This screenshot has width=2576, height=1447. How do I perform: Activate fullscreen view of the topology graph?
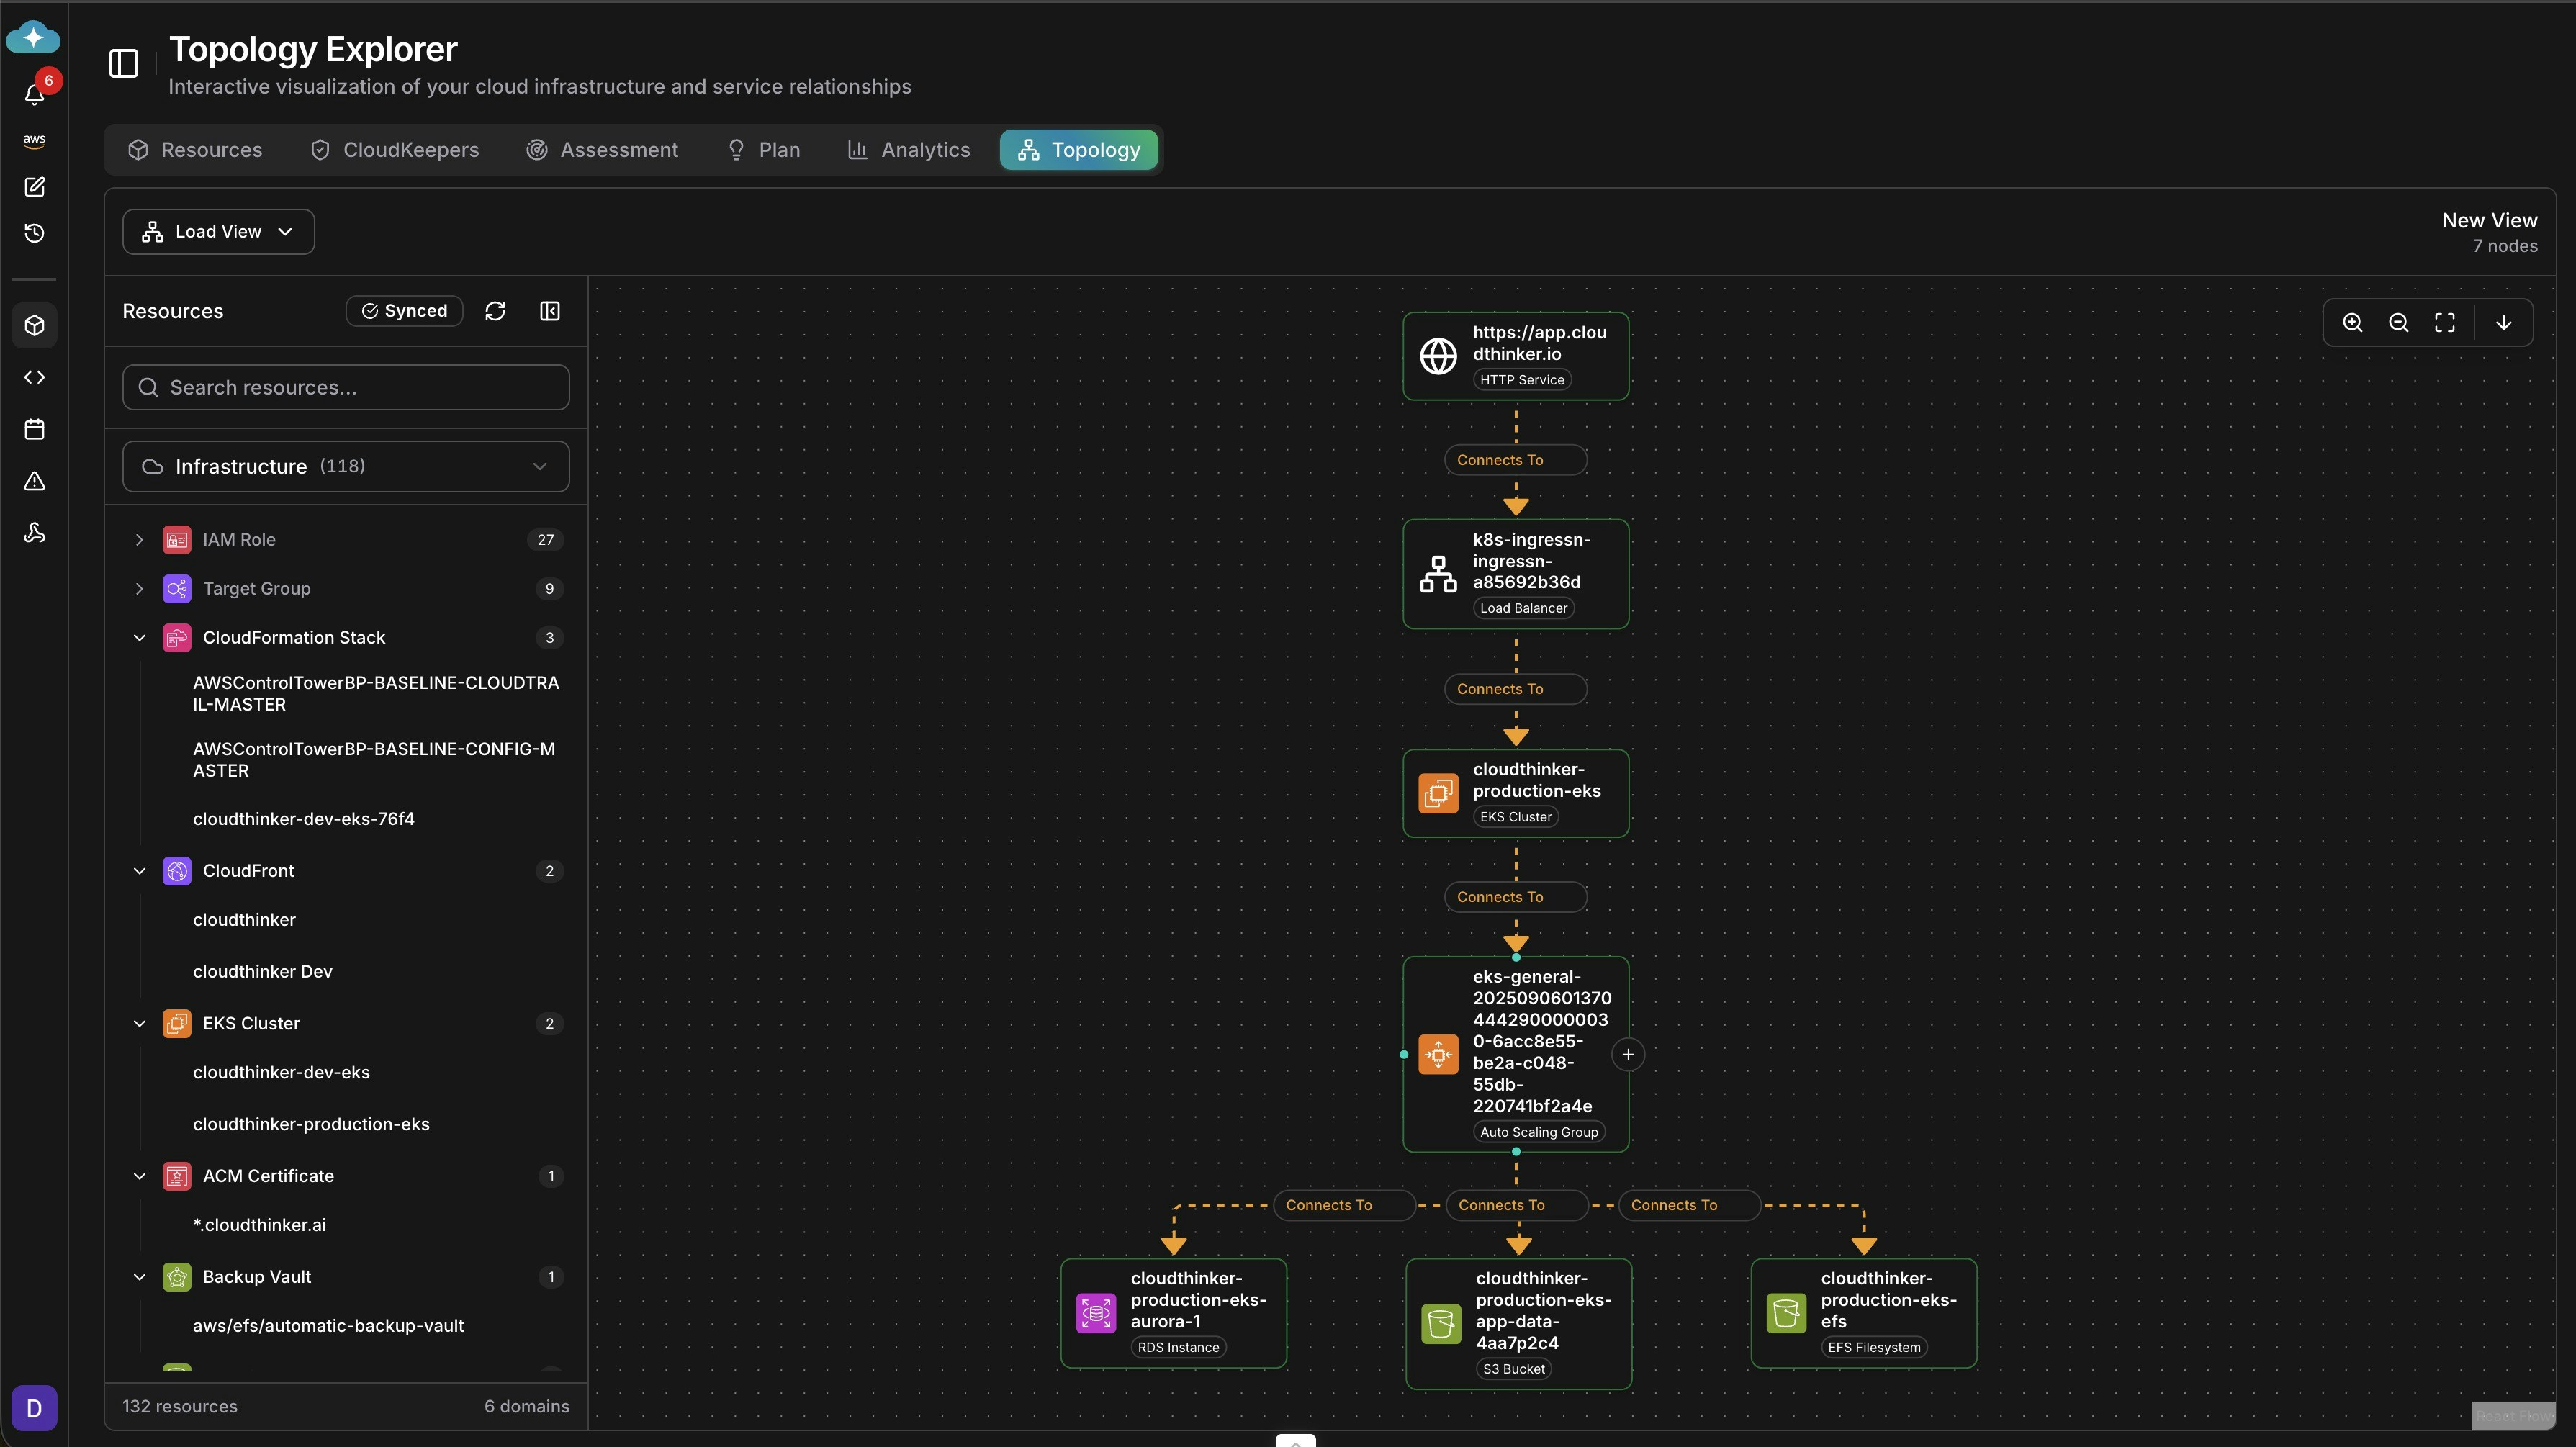[x=2445, y=322]
